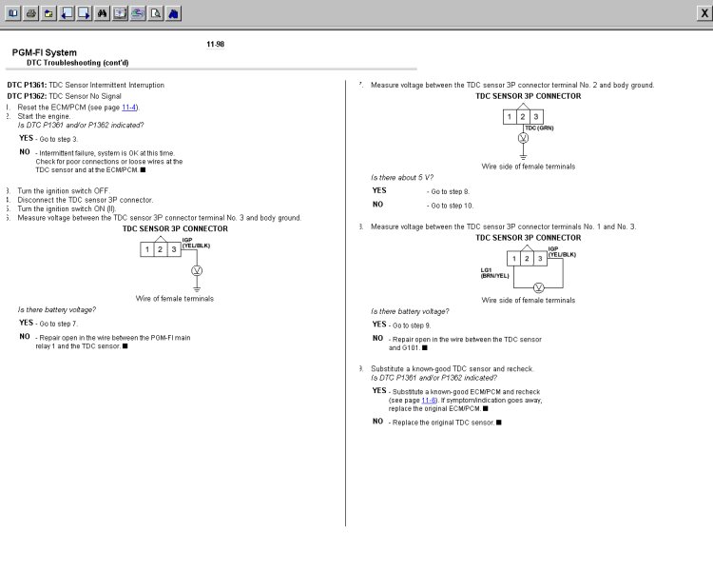Click the blue binoculars toolbar icon
The height and width of the screenshot is (571, 713).
coord(174,12)
